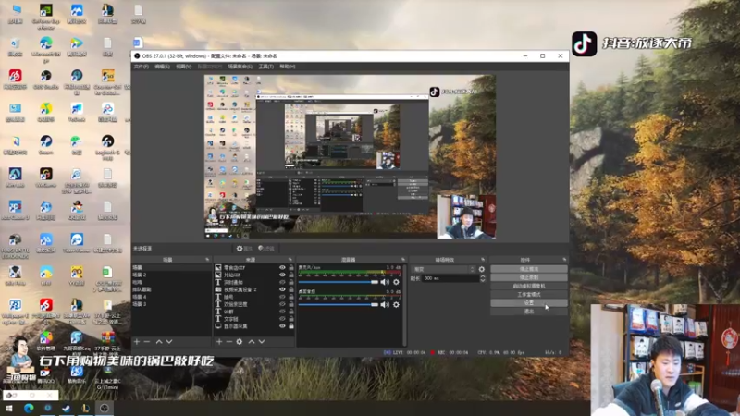Toggle visibility of first source row 零食边GIF
The width and height of the screenshot is (740, 416).
(x=282, y=268)
